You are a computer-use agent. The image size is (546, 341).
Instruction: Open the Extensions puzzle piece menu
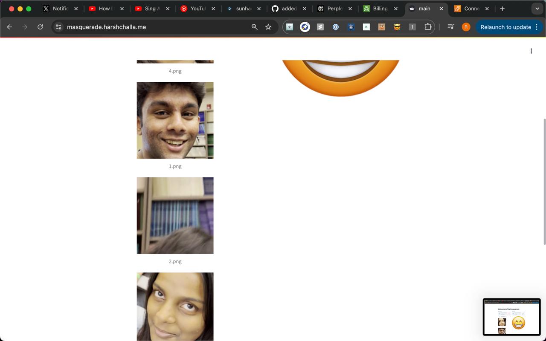point(428,27)
